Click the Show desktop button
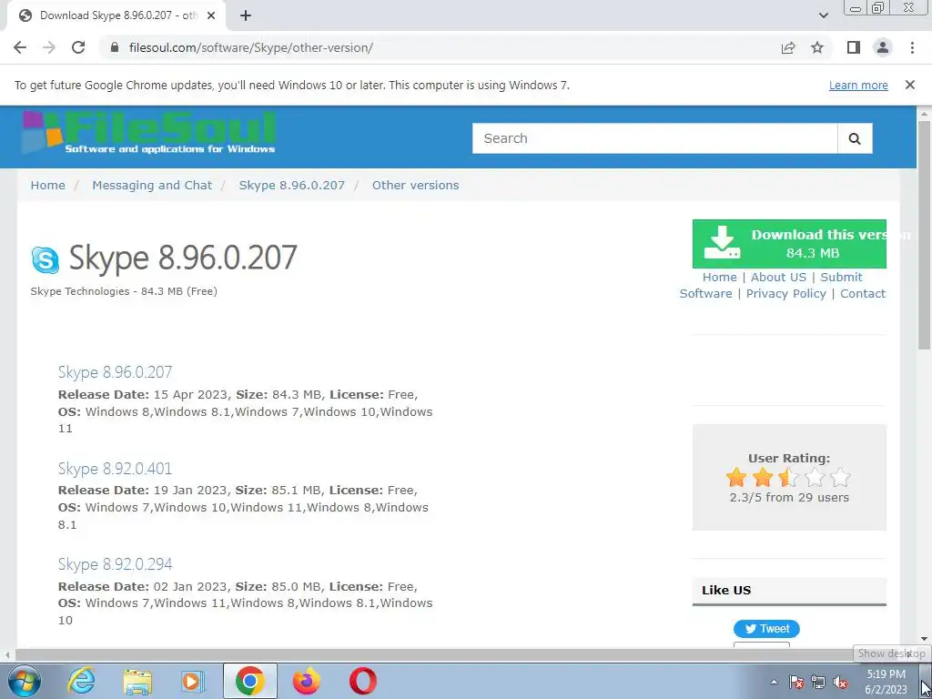This screenshot has height=699, width=932. pyautogui.click(x=926, y=681)
